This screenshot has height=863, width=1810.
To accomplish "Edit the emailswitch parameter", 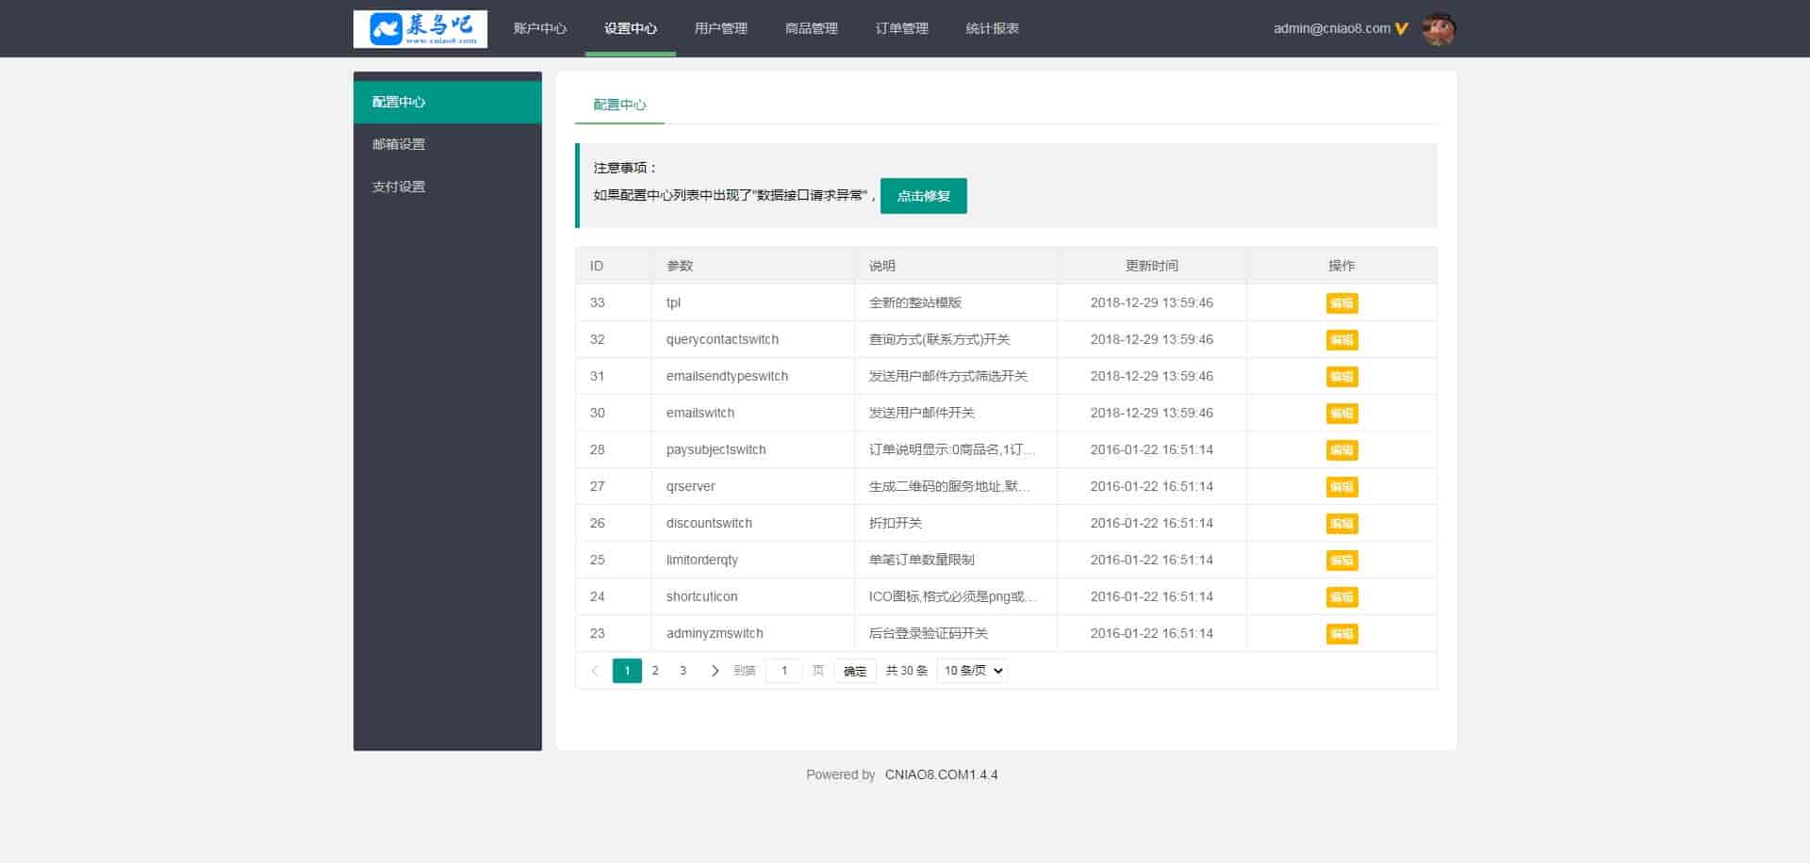I will pyautogui.click(x=1341, y=414).
